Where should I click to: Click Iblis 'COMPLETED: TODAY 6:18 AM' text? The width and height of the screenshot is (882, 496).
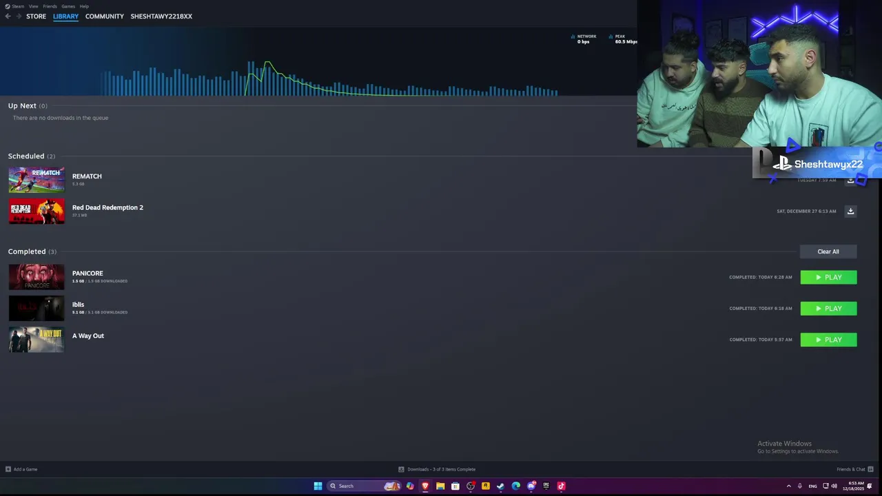coord(761,308)
